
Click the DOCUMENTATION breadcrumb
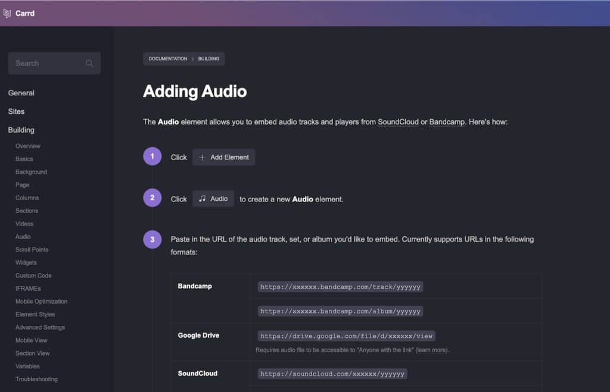[x=167, y=59]
